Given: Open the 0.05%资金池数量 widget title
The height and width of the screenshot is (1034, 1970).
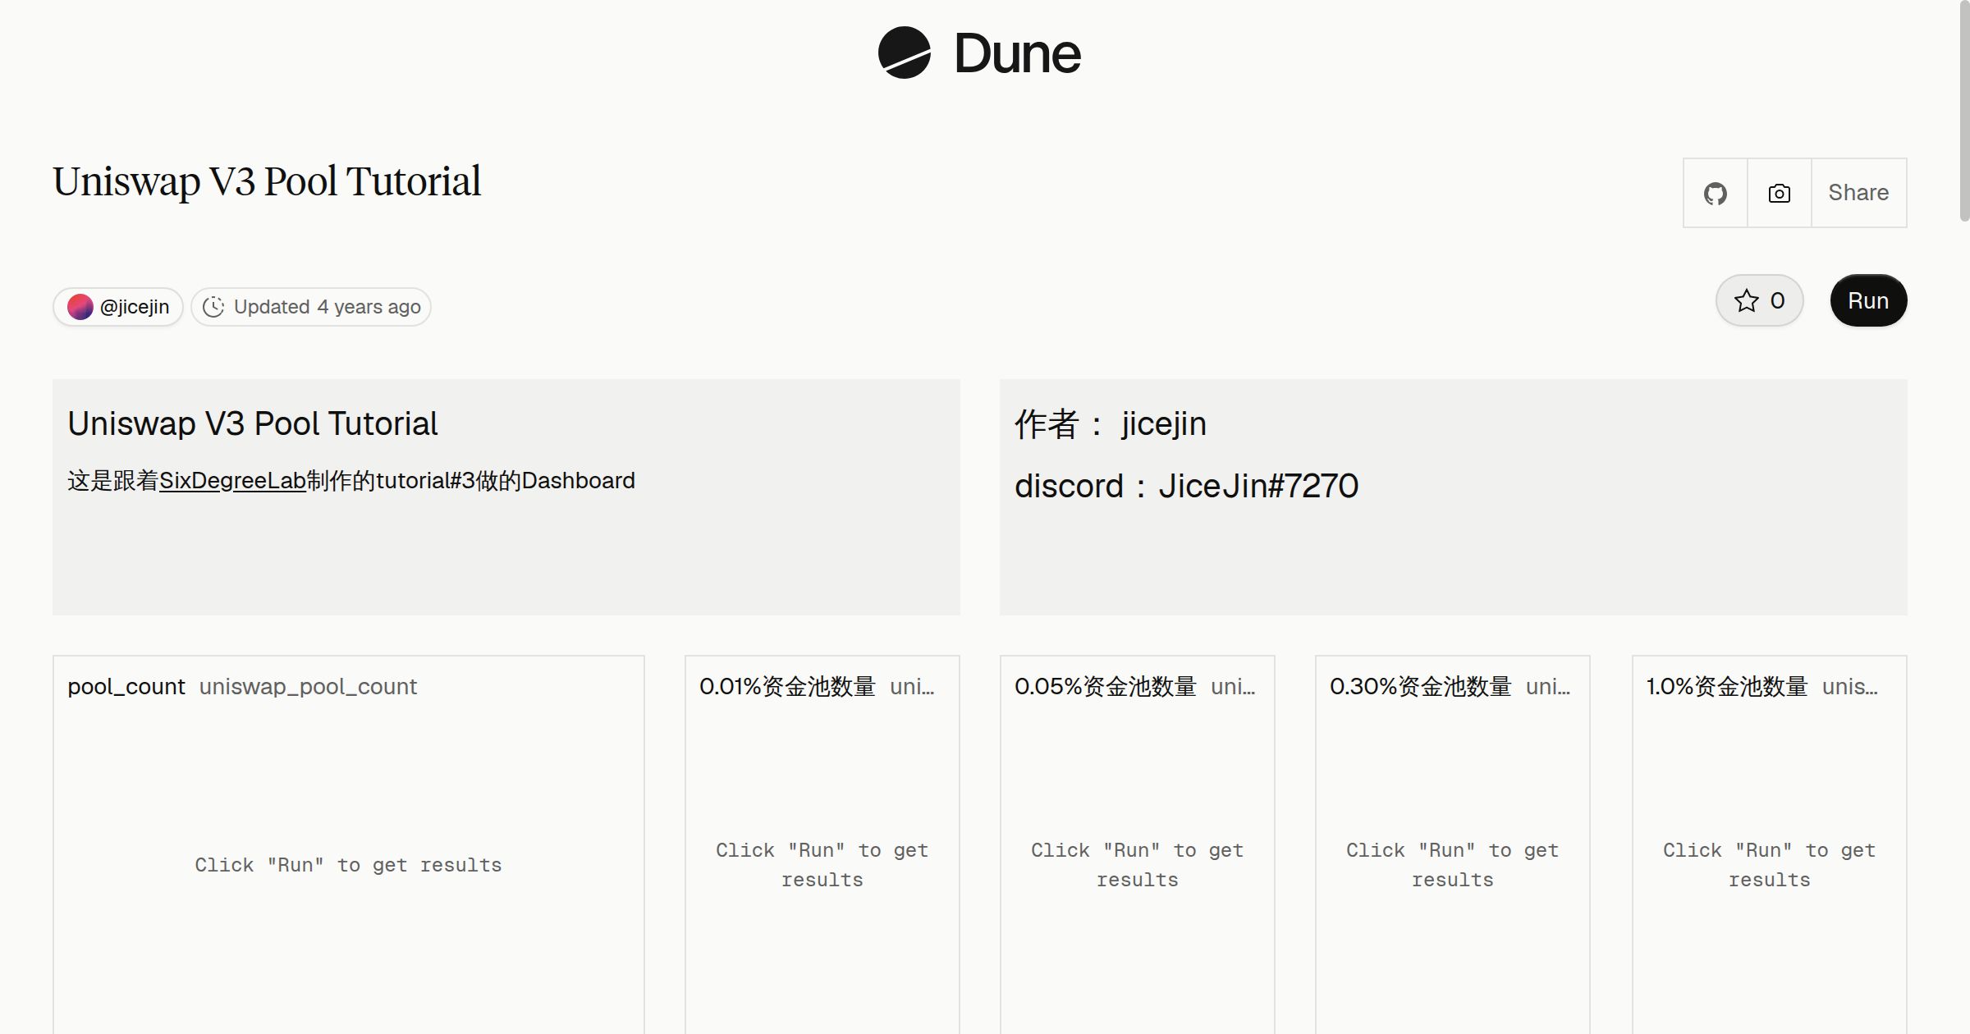Looking at the screenshot, I should pyautogui.click(x=1105, y=686).
